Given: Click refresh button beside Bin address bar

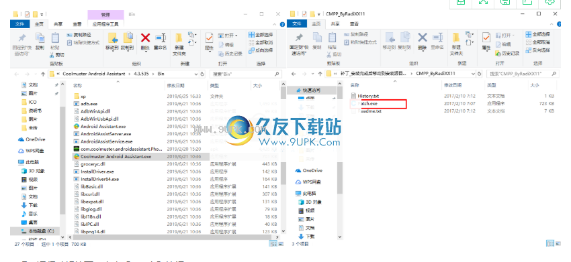Looking at the screenshot, I should [x=202, y=74].
